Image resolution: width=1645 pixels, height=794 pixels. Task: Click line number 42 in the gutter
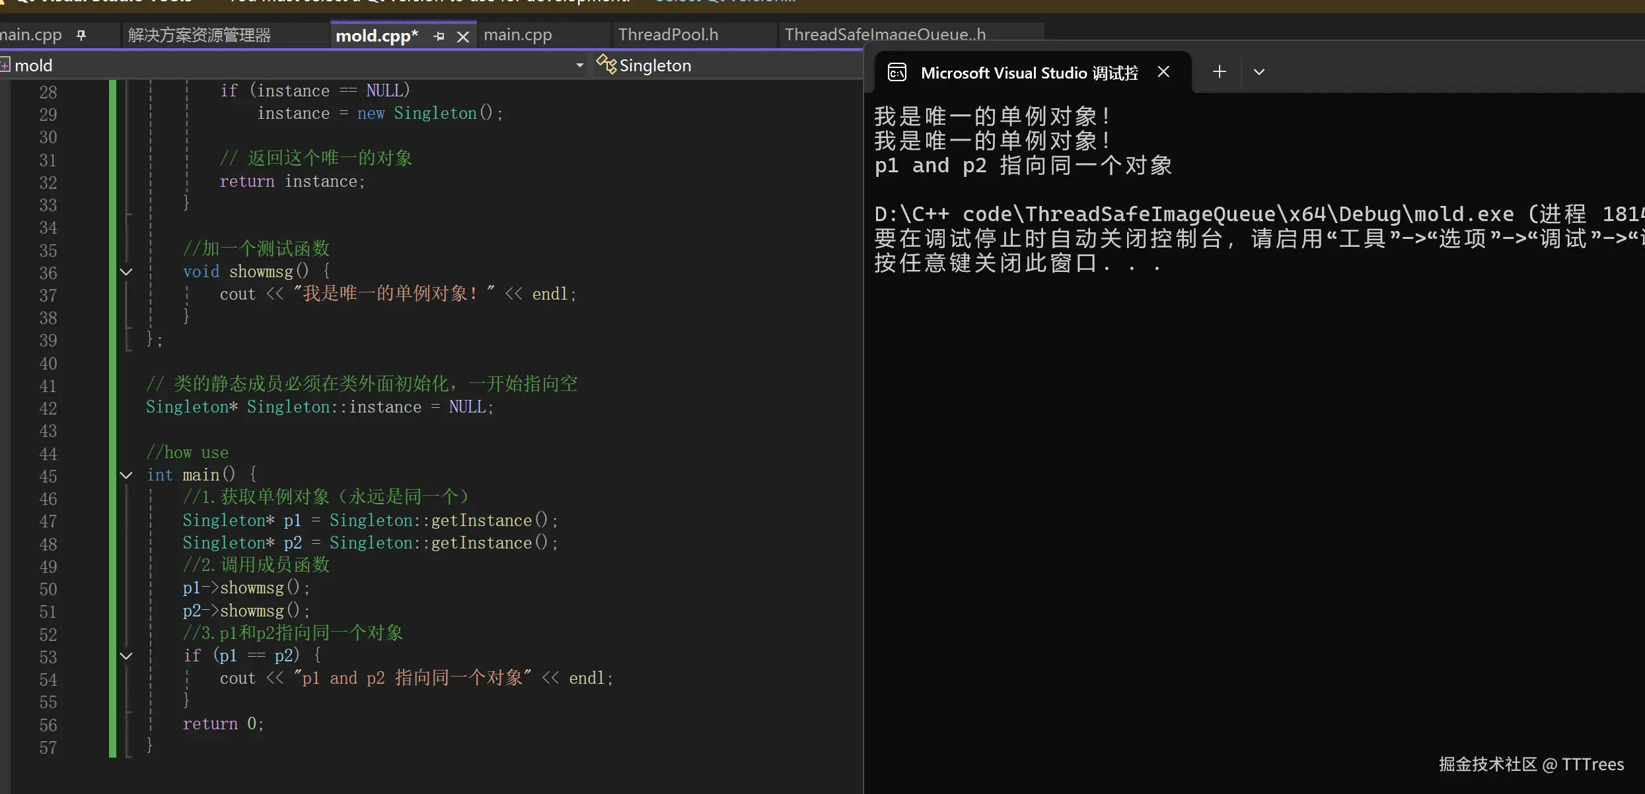coord(48,409)
